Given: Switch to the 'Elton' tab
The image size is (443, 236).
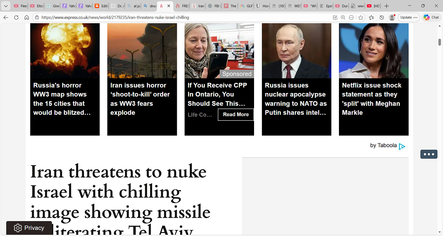Looking at the screenshot, I should [x=37, y=6].
